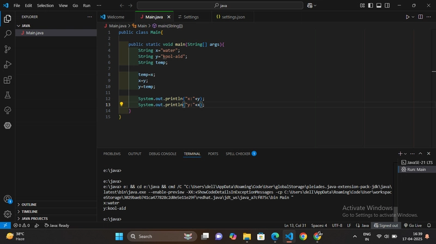Open the Extensions view
436x244 pixels.
pyautogui.click(x=8, y=80)
